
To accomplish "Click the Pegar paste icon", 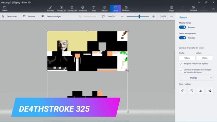I will (x=172, y=8).
